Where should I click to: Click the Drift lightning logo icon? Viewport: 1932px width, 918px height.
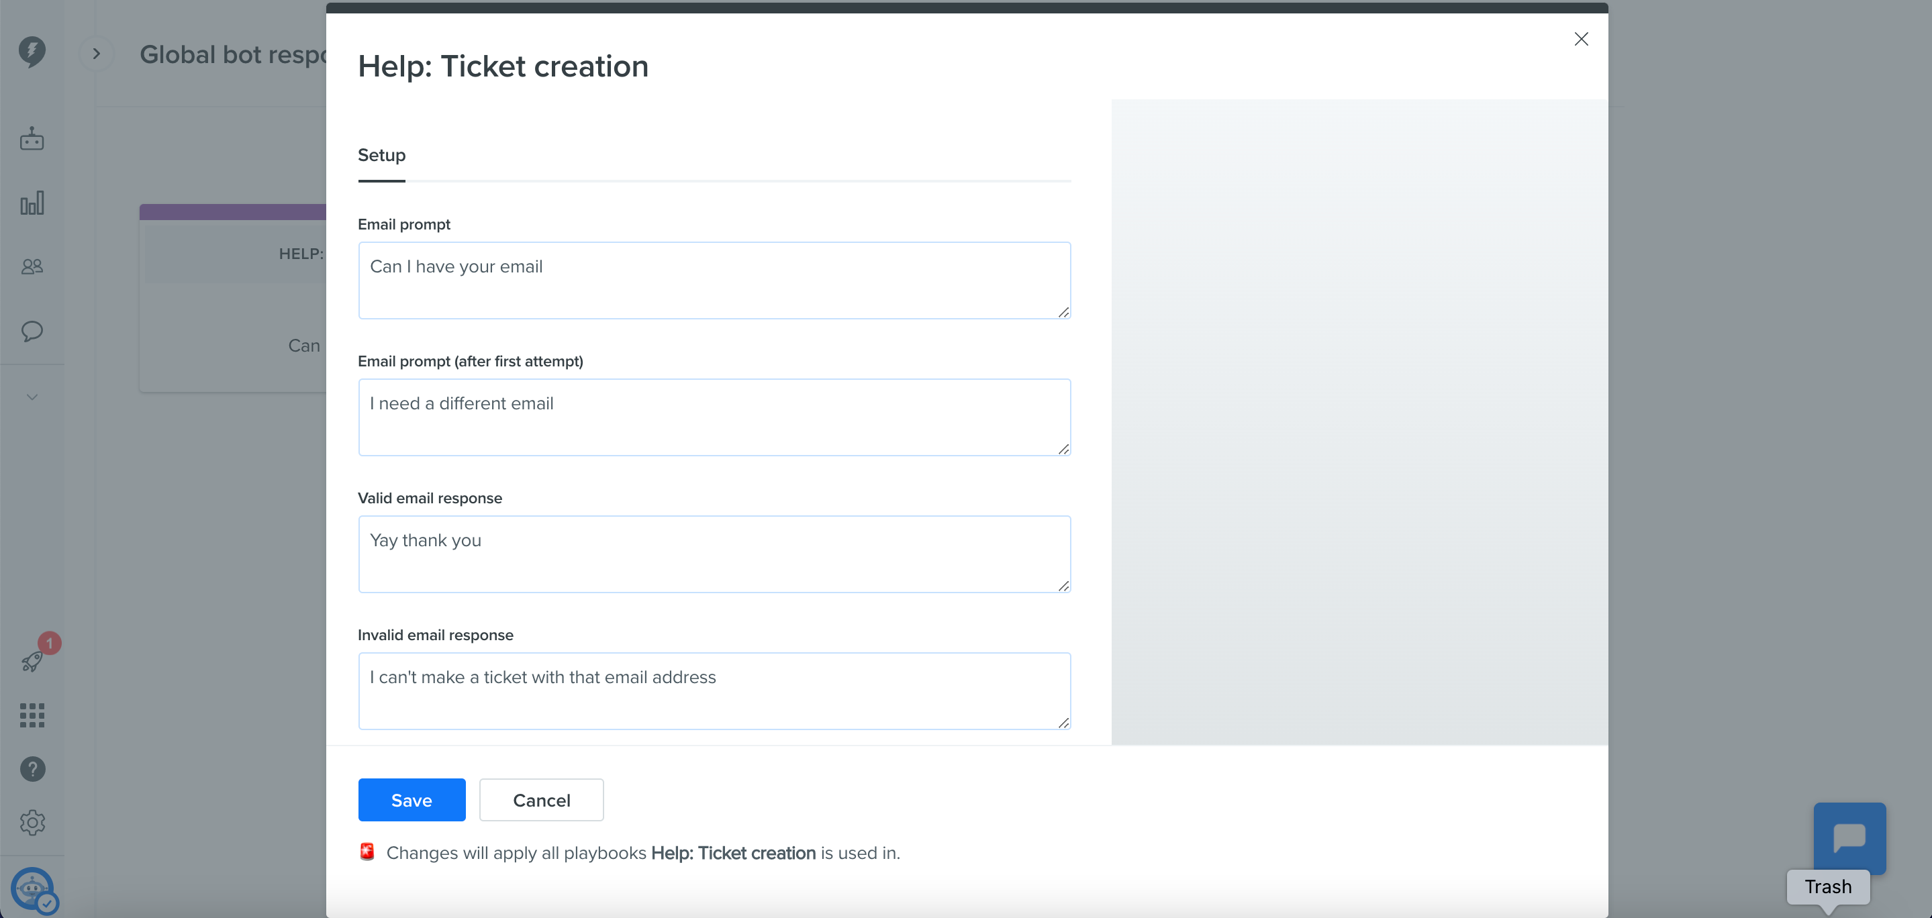[x=32, y=52]
